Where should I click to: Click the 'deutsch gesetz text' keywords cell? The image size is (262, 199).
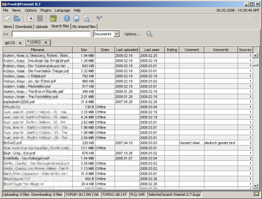(x=221, y=143)
